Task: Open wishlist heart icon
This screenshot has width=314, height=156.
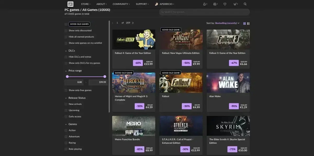Action: (x=225, y=4)
